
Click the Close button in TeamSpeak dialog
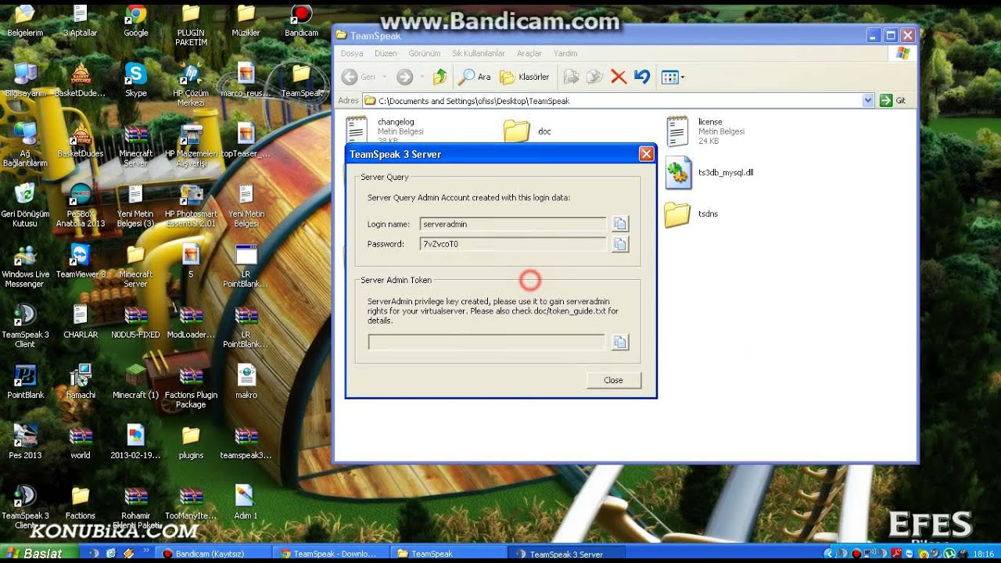614,380
